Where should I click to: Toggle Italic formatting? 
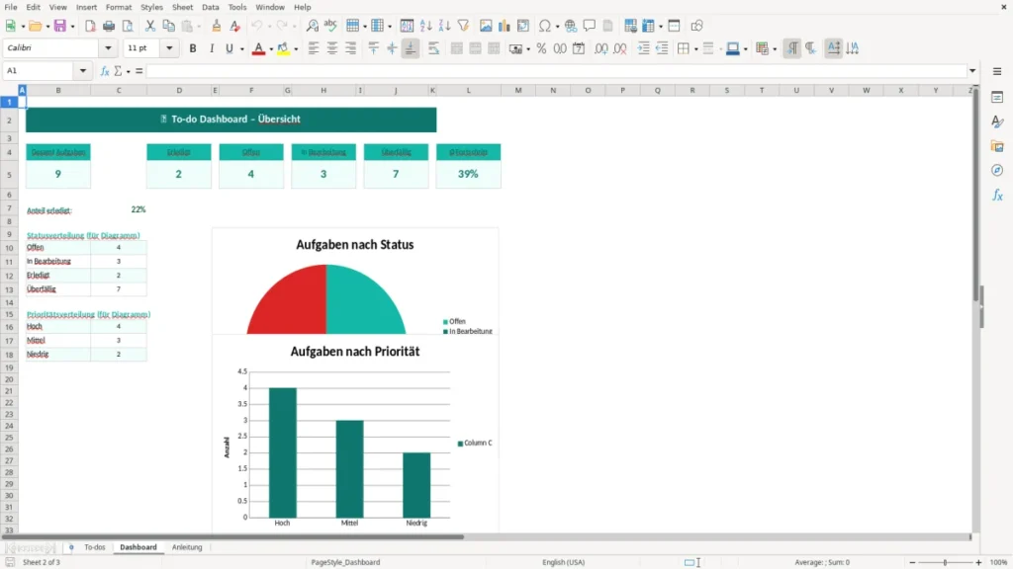coord(212,48)
